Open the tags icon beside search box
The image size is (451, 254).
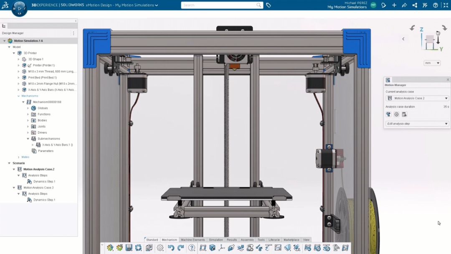pyautogui.click(x=269, y=5)
